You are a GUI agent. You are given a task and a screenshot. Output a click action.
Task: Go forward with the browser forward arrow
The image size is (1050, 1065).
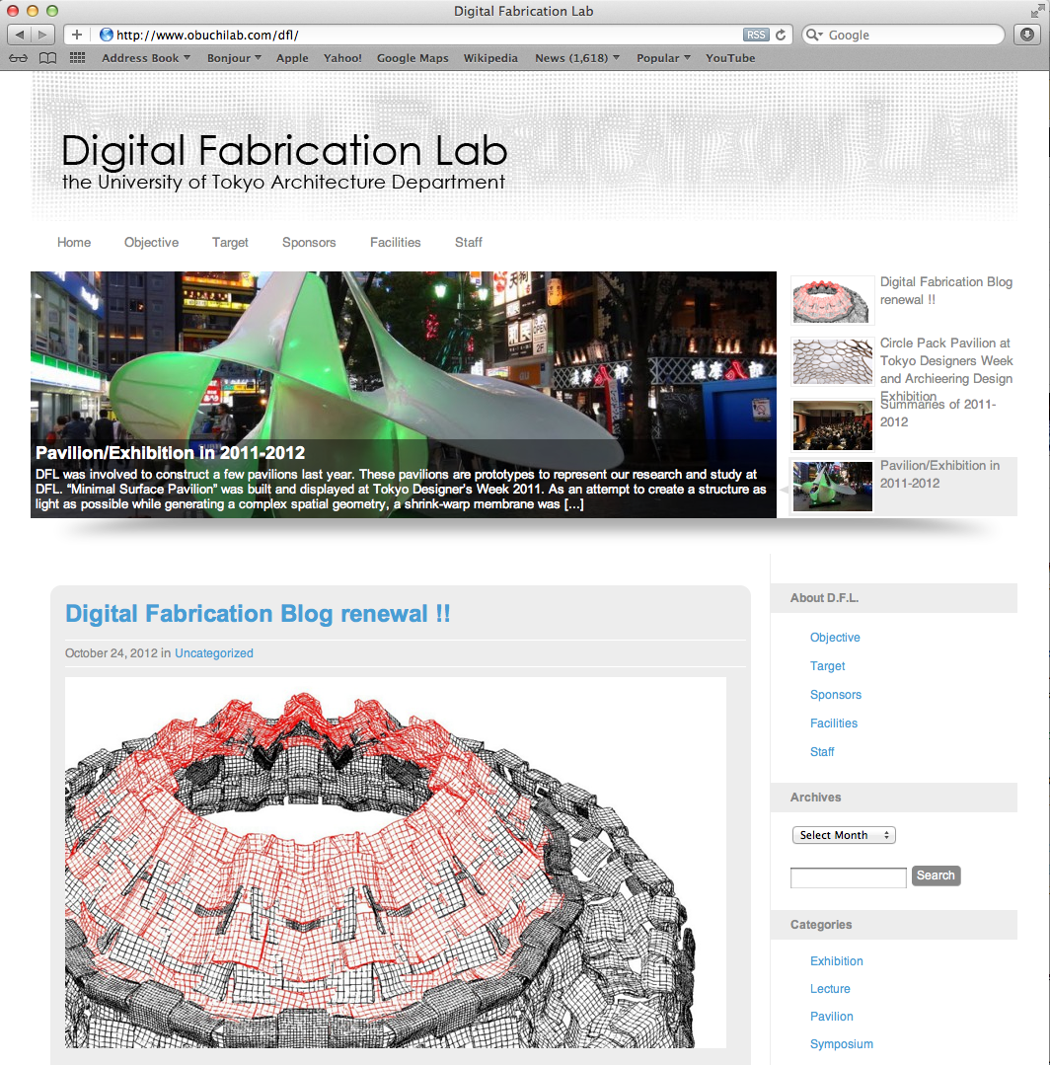pyautogui.click(x=42, y=35)
